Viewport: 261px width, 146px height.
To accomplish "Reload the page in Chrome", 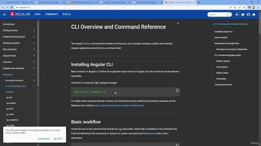I will point(12,7).
